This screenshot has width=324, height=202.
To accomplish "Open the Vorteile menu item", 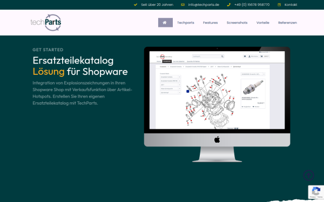I will coord(262,23).
